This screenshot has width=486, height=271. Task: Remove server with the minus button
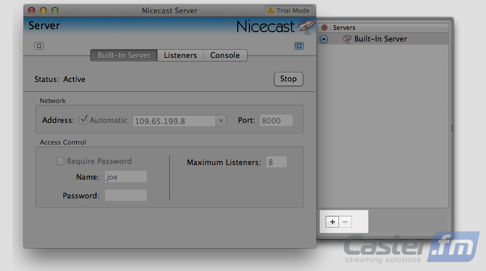(345, 222)
